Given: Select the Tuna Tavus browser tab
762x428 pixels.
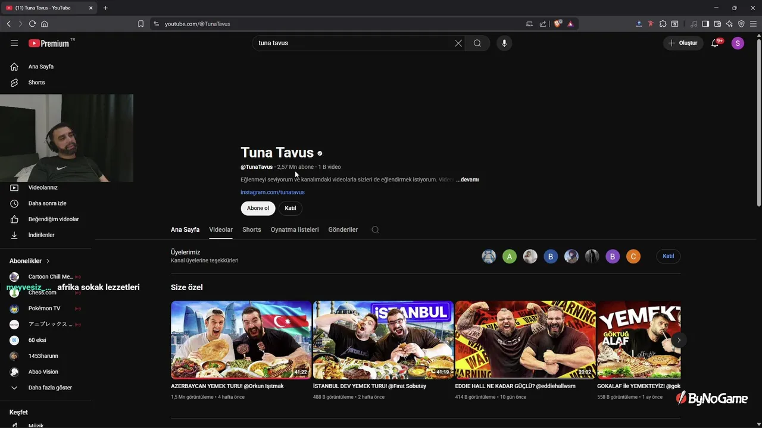Looking at the screenshot, I should [49, 8].
